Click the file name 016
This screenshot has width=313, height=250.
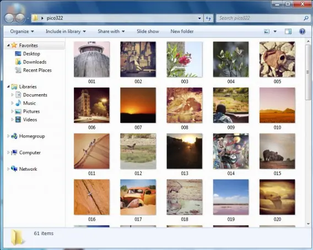click(x=91, y=219)
